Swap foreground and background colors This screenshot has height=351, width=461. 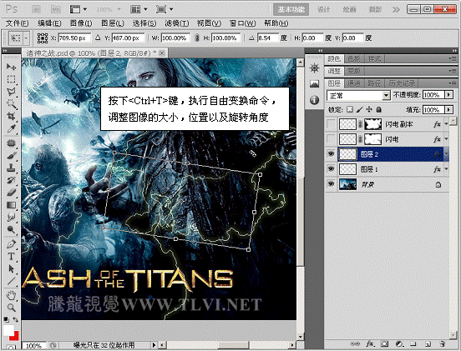pyautogui.click(x=16, y=319)
